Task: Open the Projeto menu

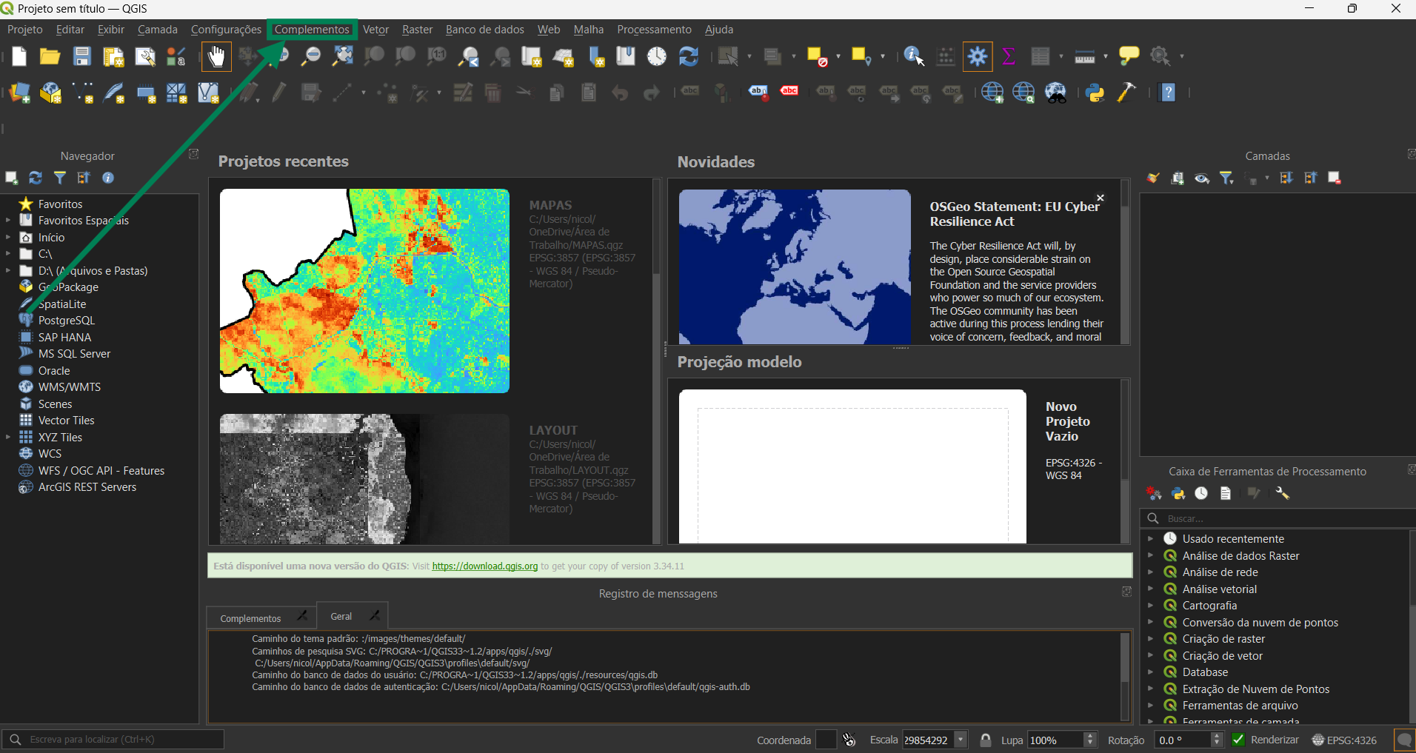Action: pos(25,30)
